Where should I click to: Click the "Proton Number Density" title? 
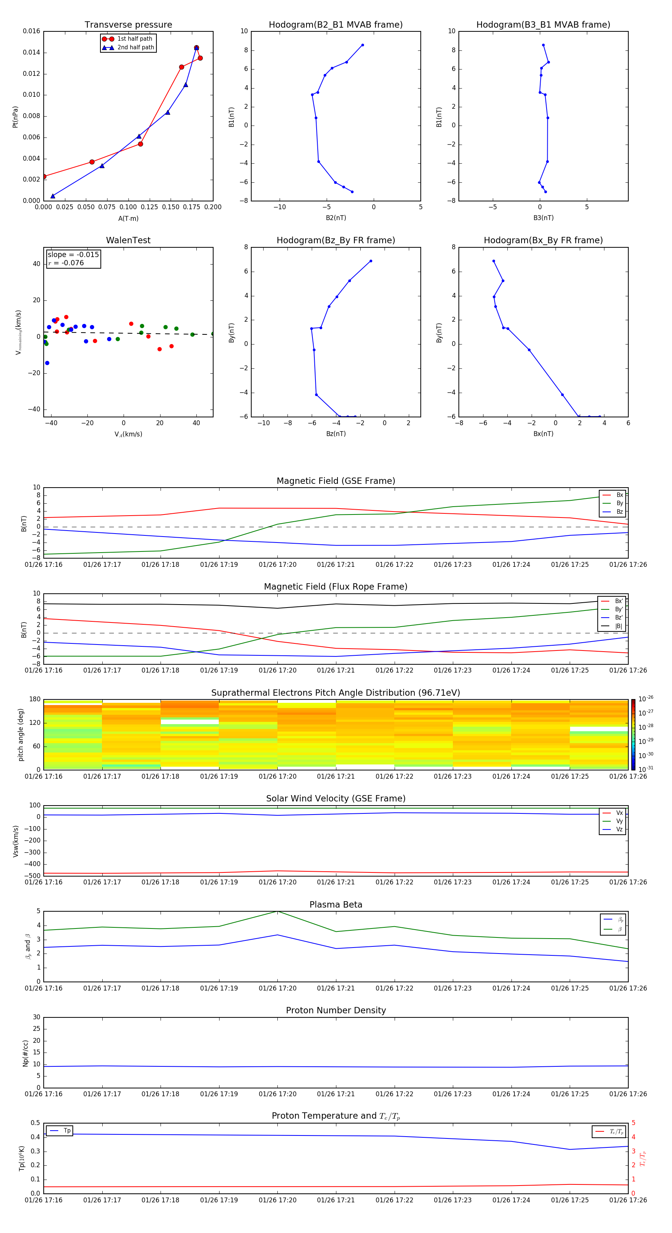336,1010
